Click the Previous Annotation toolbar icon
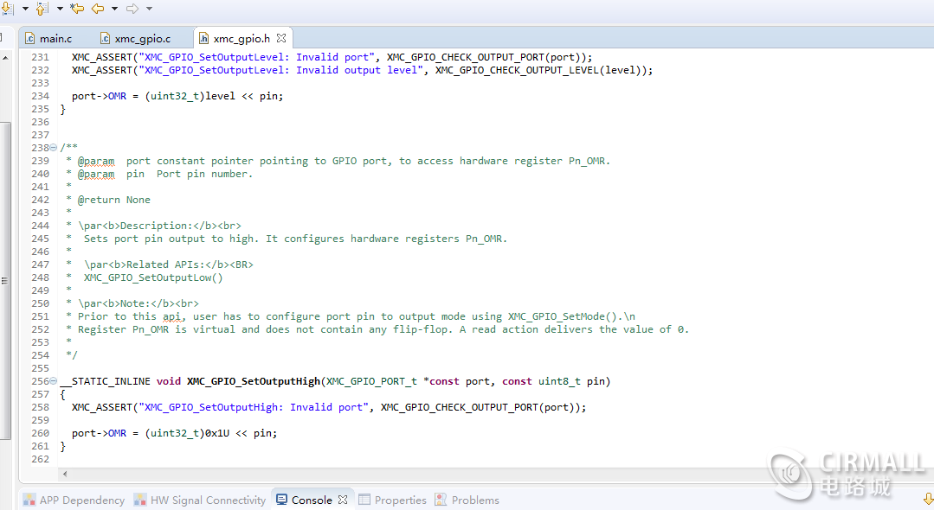The height and width of the screenshot is (510, 934). [41, 9]
